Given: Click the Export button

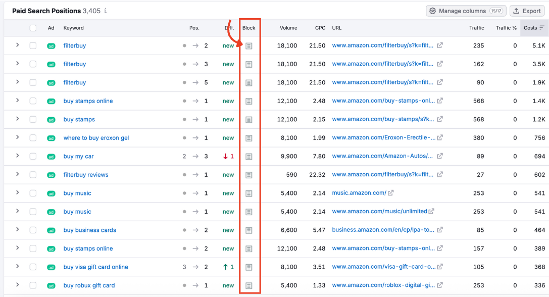Looking at the screenshot, I should point(527,11).
